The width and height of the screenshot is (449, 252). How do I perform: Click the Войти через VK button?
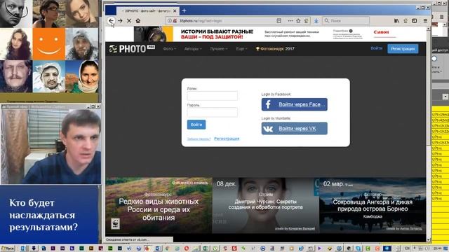click(295, 129)
